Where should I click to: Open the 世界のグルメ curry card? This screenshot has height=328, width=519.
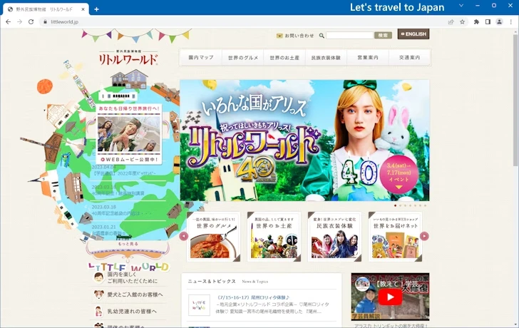pos(213,237)
